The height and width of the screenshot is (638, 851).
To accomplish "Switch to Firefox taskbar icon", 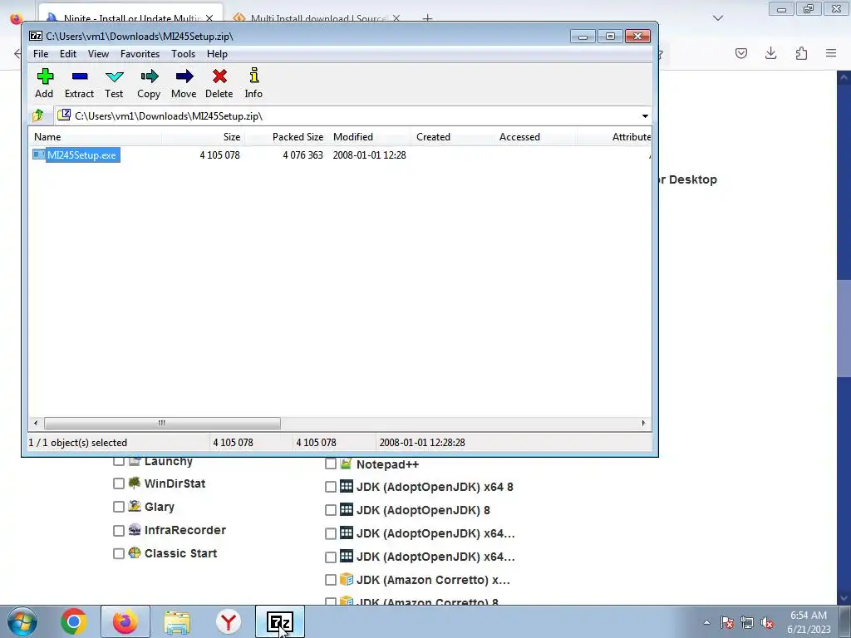I will coord(125,621).
